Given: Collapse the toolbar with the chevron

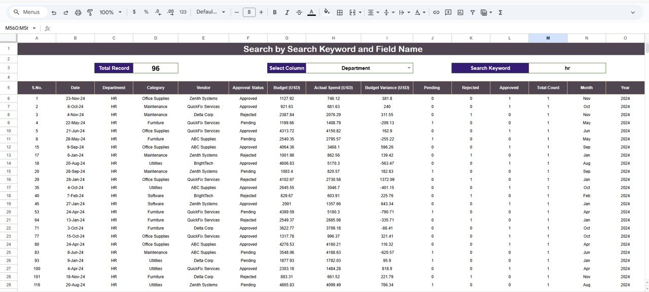Looking at the screenshot, I should (633, 12).
